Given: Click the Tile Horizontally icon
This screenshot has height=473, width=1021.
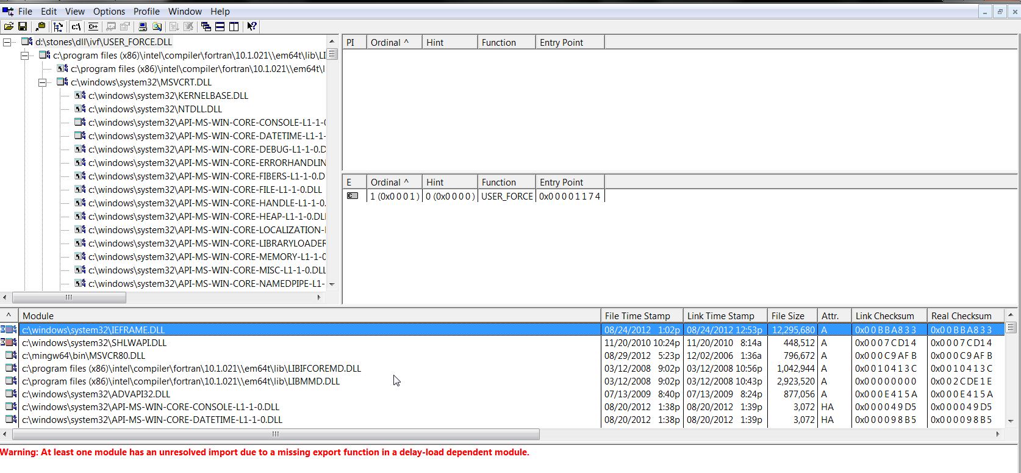Looking at the screenshot, I should pos(220,26).
